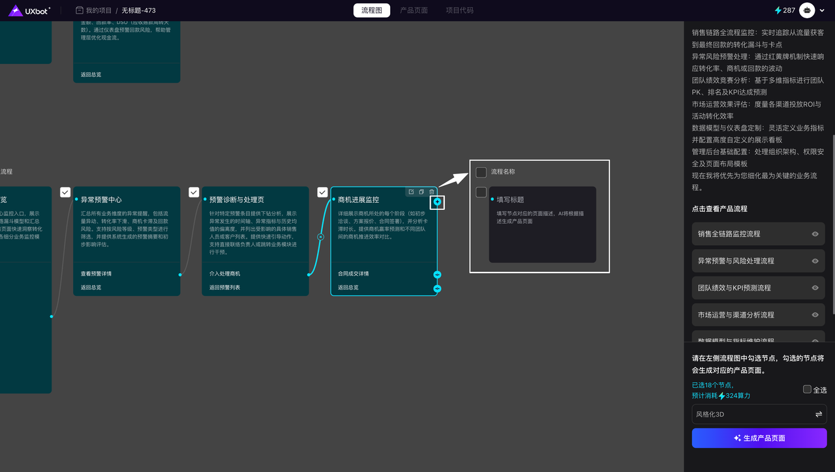Image resolution: width=835 pixels, height=472 pixels.
Task: Remove the connection using the X on link
Action: tap(320, 237)
